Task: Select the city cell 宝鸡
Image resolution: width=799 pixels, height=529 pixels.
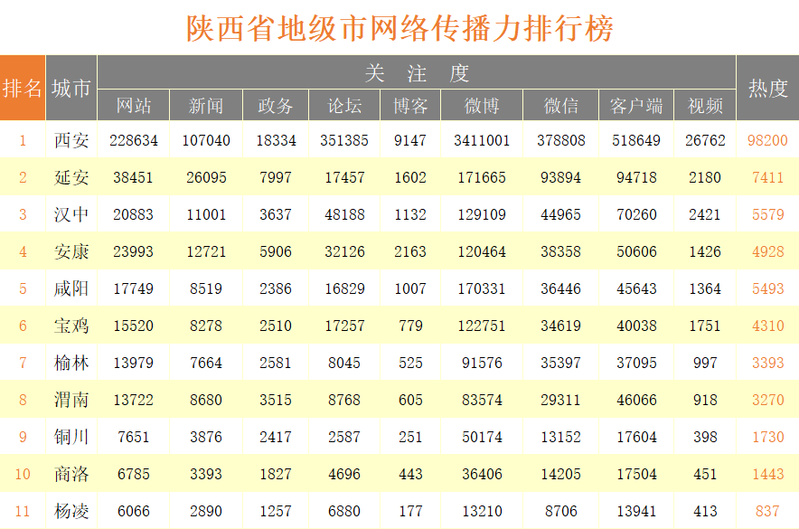Action: pyautogui.click(x=71, y=326)
